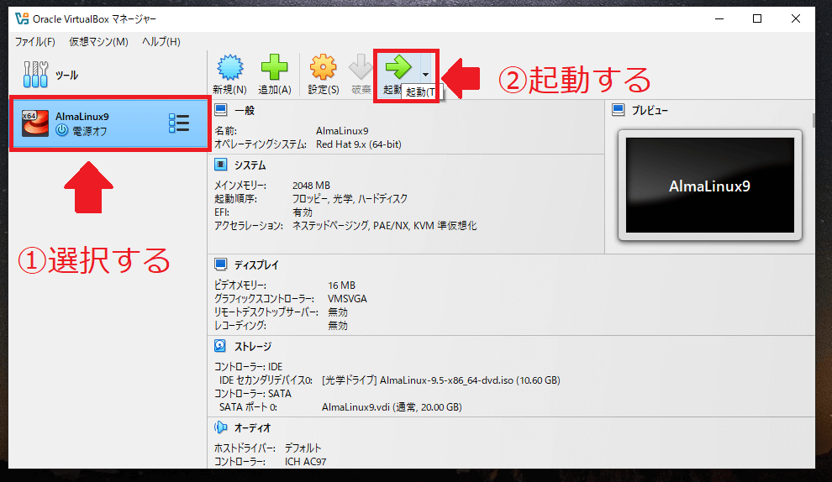832x482 pixels.
Task: Open the 一般 section header link
Action: click(245, 110)
